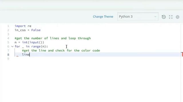Click the red error marker in the overview ruler
This screenshot has height=102, width=183.
pos(182,54)
